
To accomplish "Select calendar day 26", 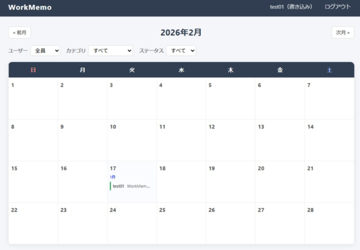I will click(231, 223).
